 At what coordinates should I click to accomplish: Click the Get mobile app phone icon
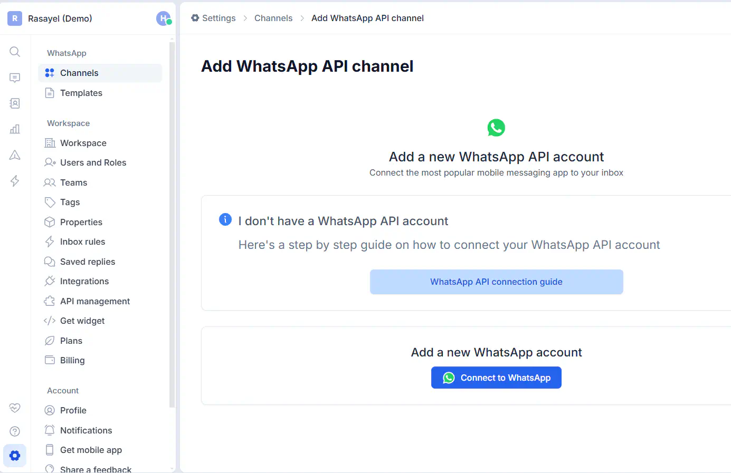tap(50, 450)
